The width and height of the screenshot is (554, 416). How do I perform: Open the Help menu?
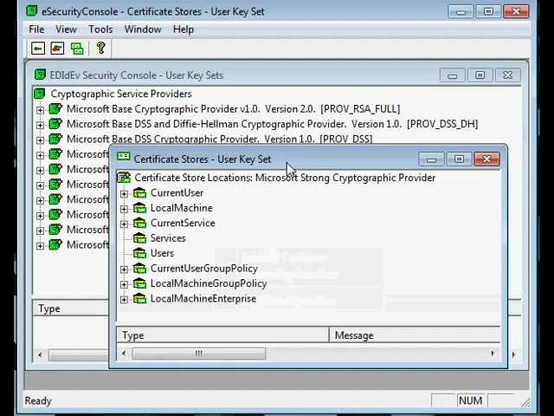pyautogui.click(x=184, y=29)
